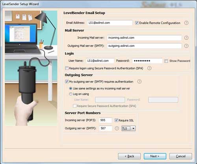The width and height of the screenshot is (197, 164).
Task: Select the Log on using radio option
Action: click(x=71, y=94)
